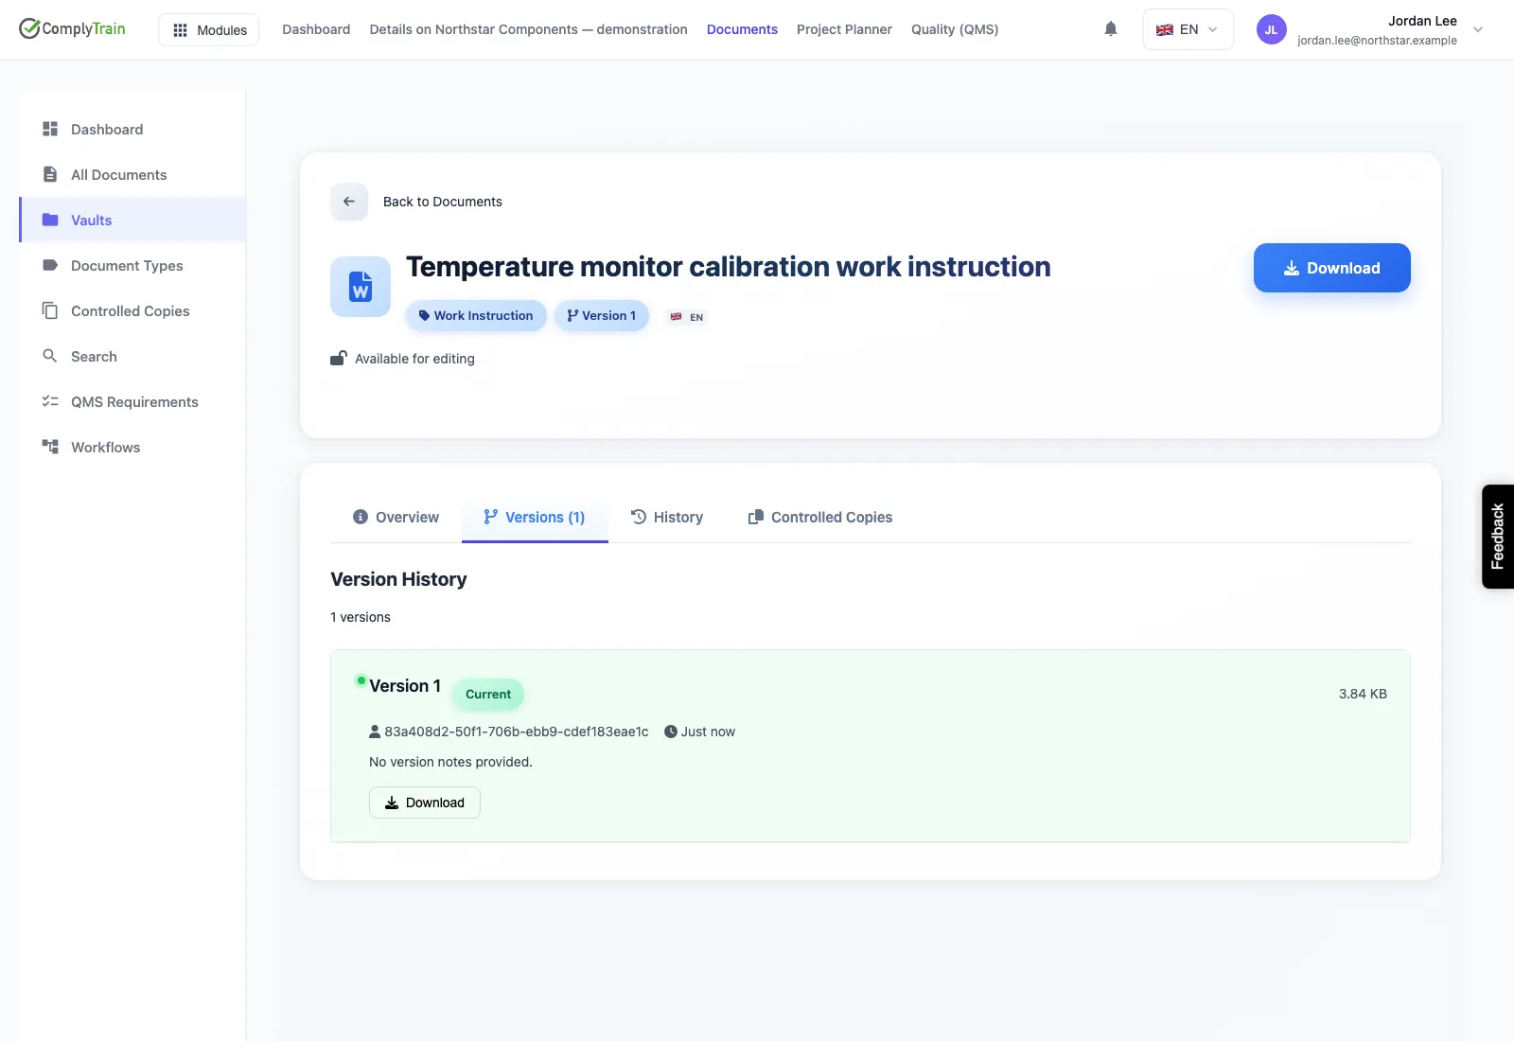Viewport: 1514px width, 1041px height.
Task: Click the clock icon beside Just now
Action: tap(671, 732)
